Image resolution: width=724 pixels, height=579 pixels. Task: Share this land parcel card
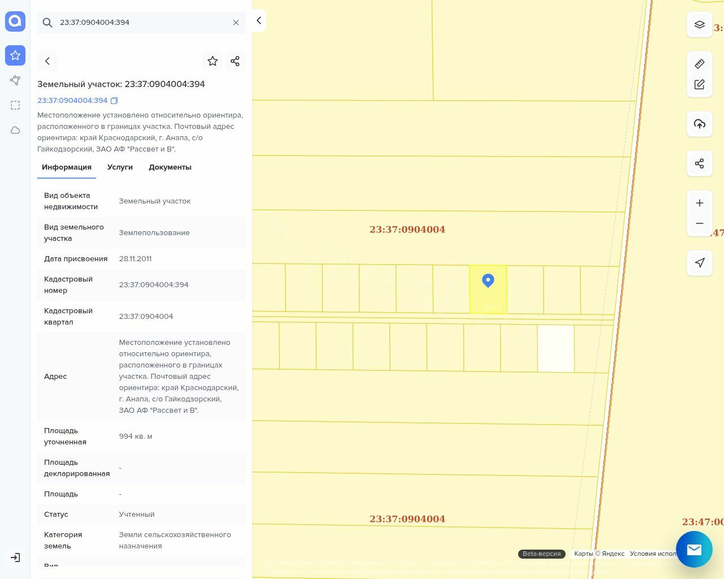click(x=235, y=61)
